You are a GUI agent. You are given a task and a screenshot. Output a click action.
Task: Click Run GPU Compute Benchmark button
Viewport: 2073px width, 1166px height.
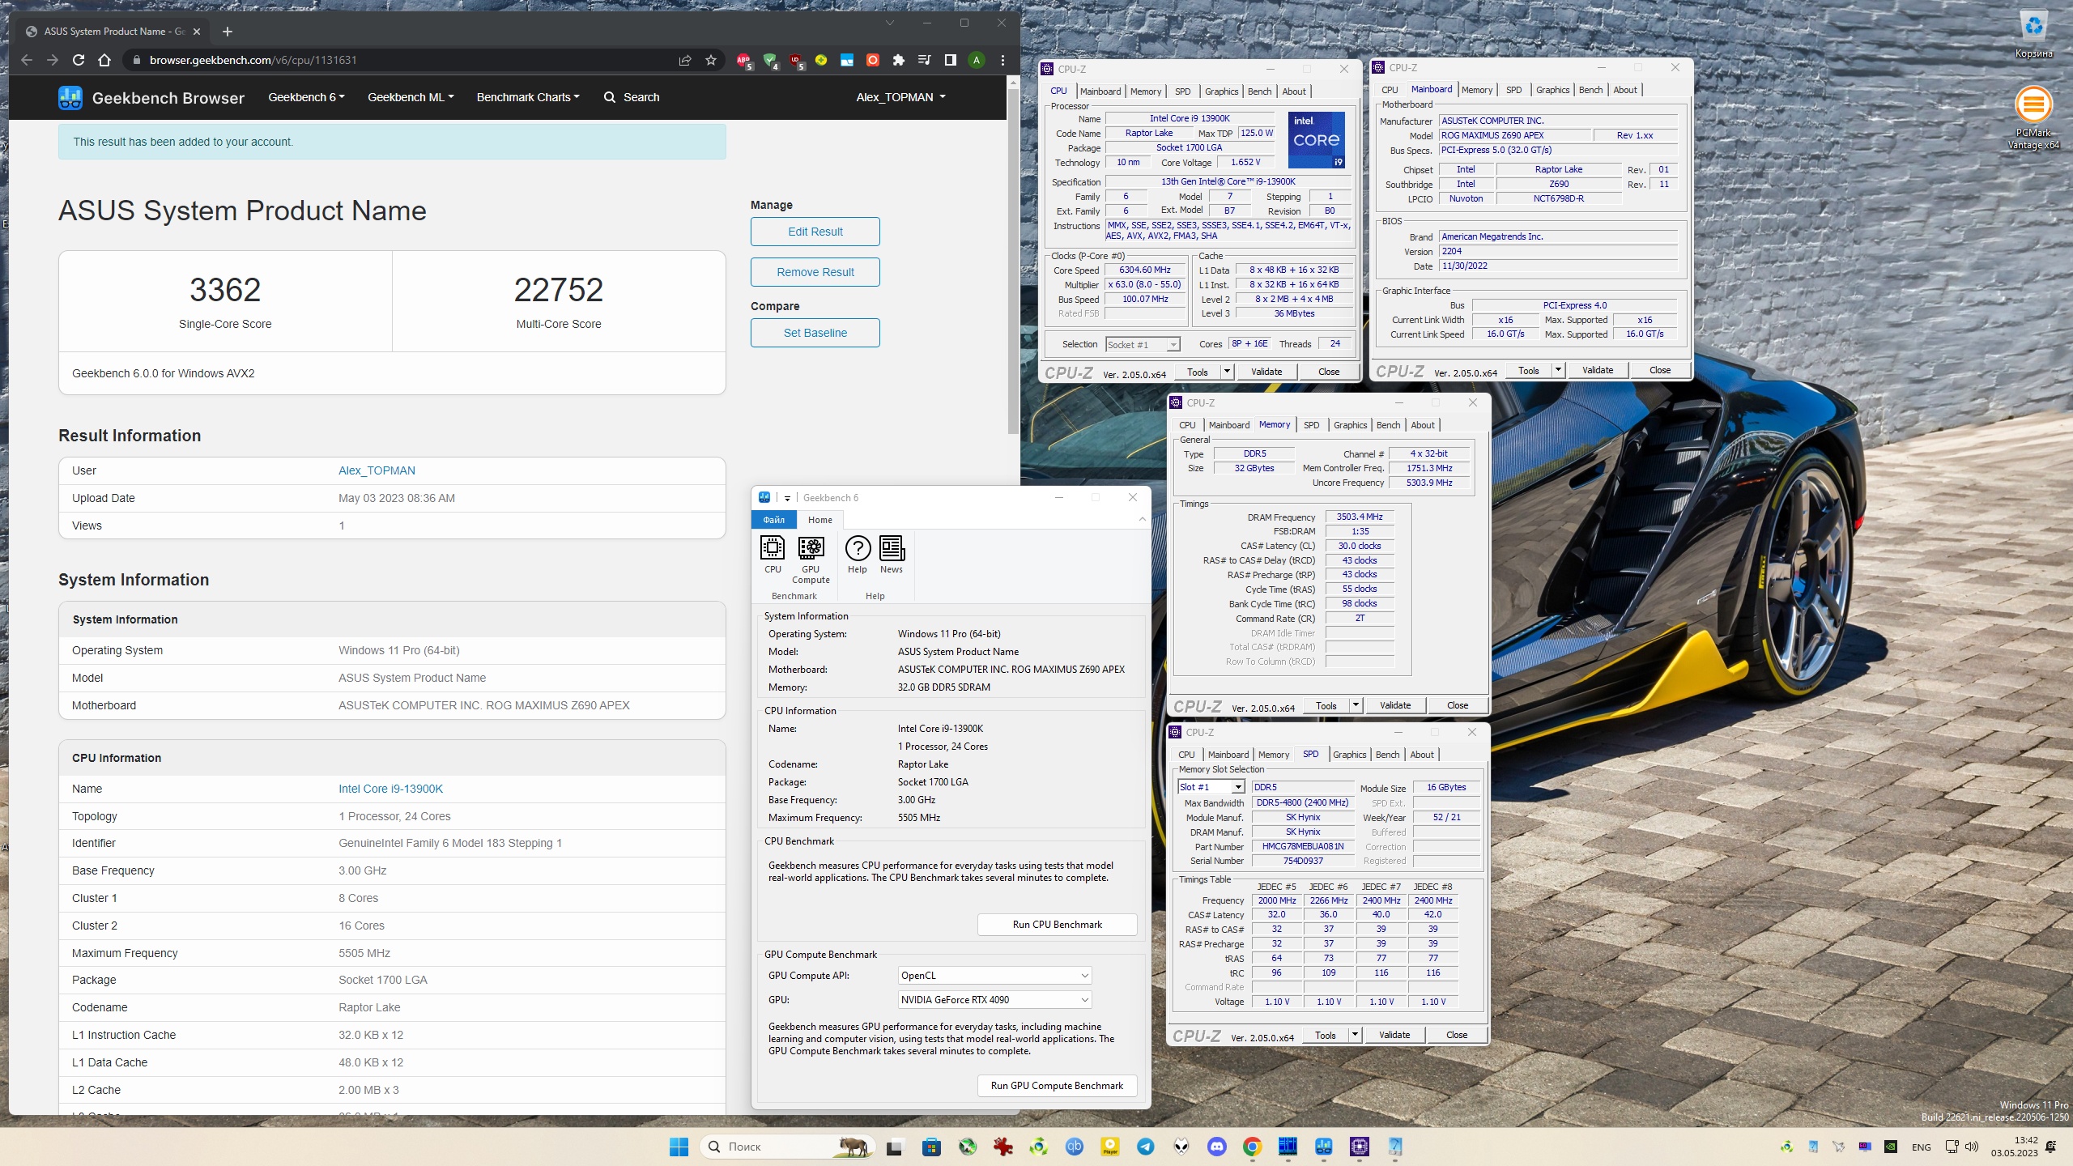point(1057,1086)
